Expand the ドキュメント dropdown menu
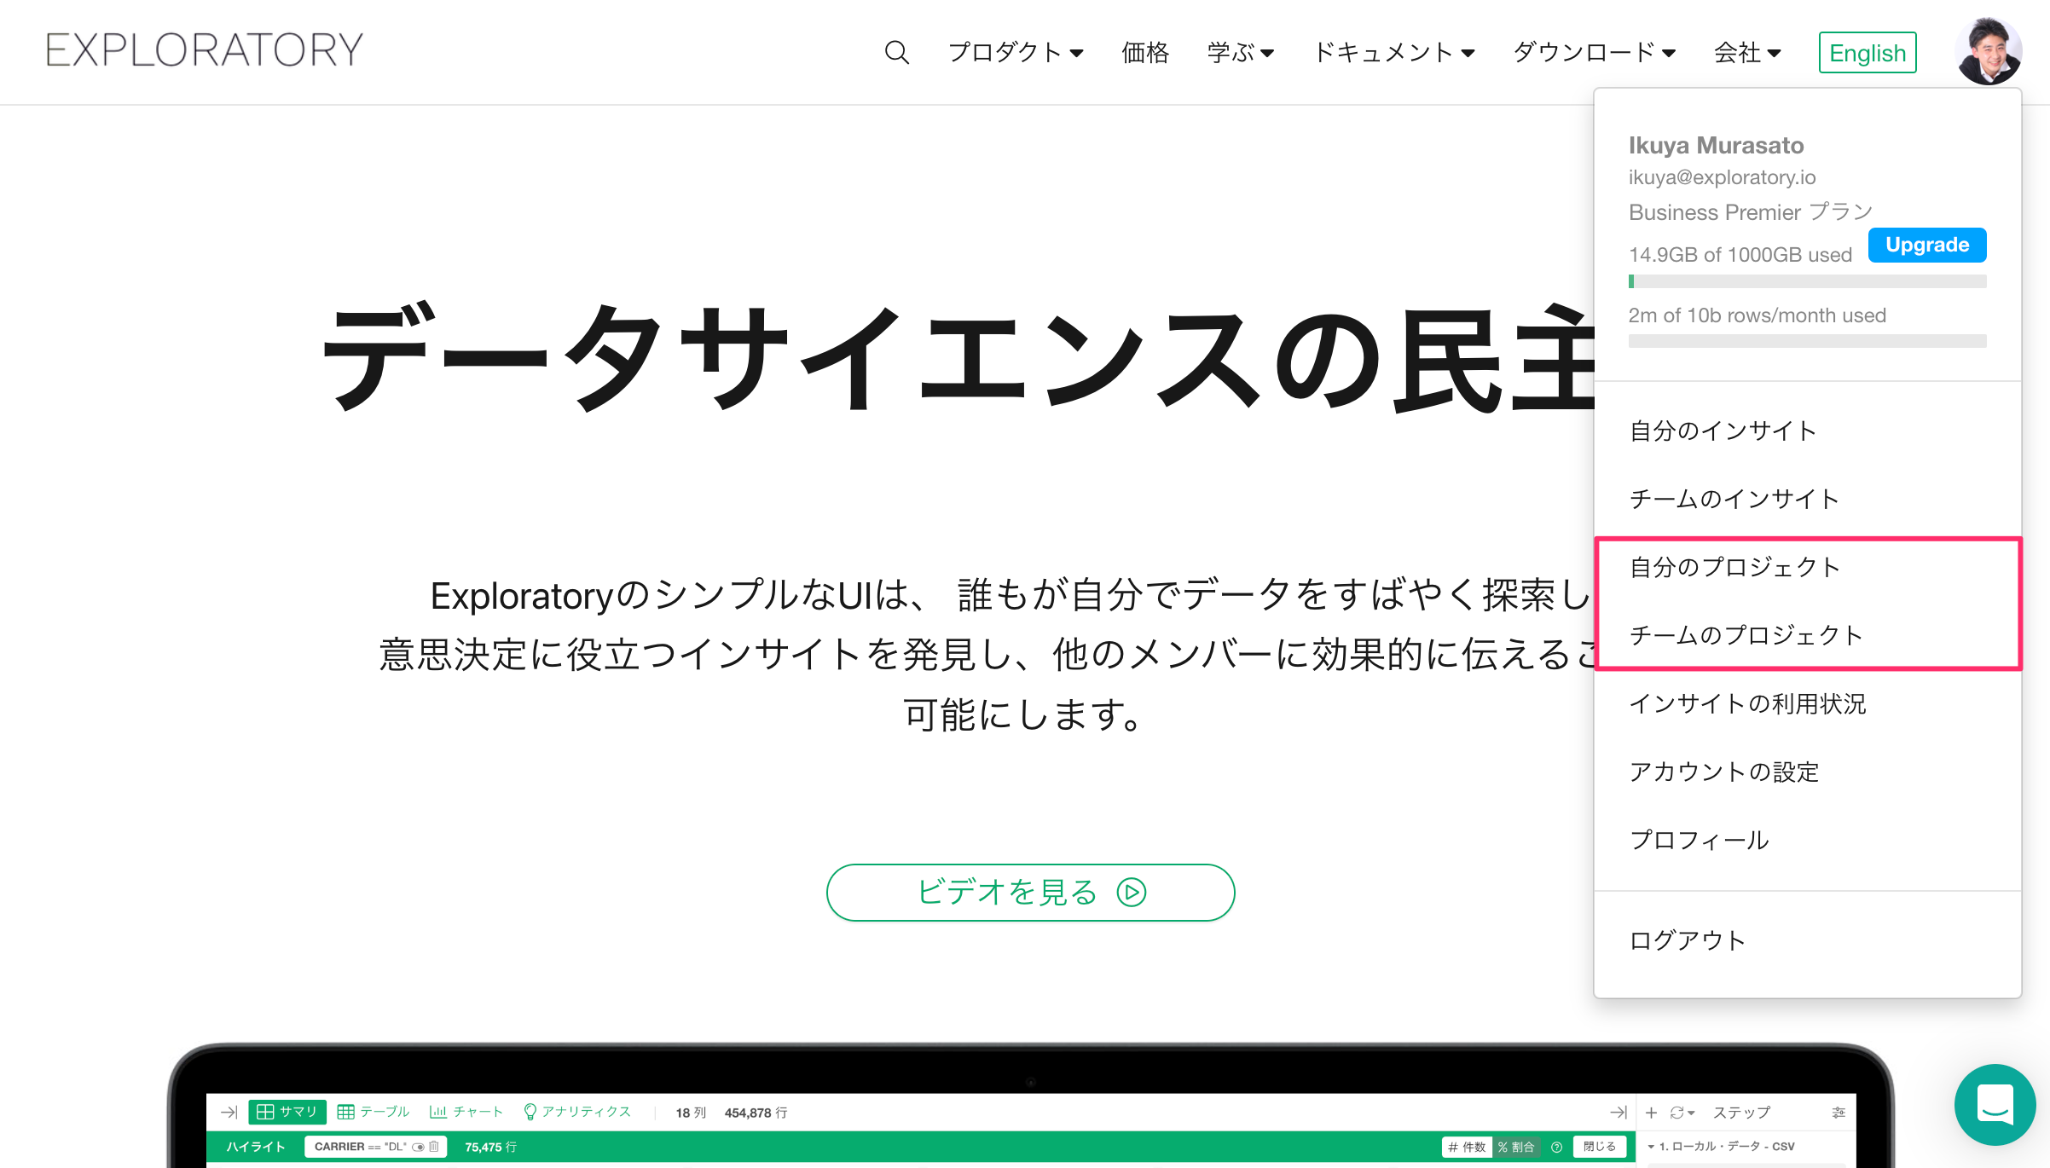The image size is (2050, 1168). click(1394, 53)
